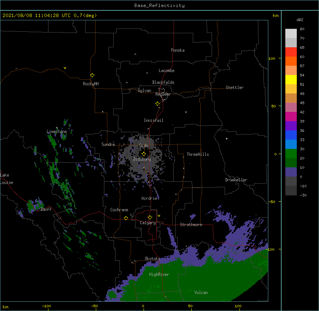Click the Stettler label

point(235,88)
